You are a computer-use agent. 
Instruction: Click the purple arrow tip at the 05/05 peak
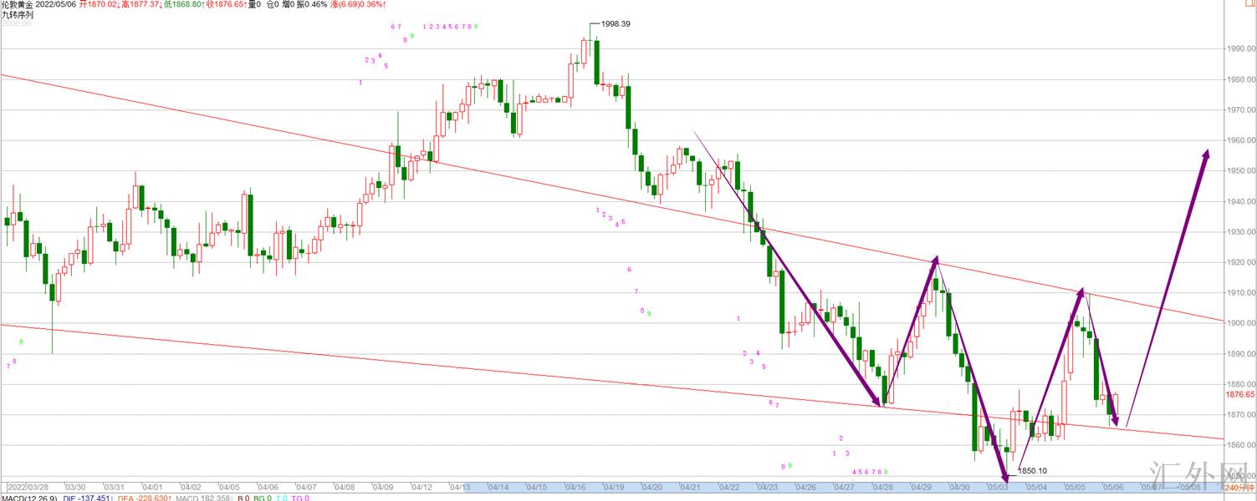(x=1082, y=292)
